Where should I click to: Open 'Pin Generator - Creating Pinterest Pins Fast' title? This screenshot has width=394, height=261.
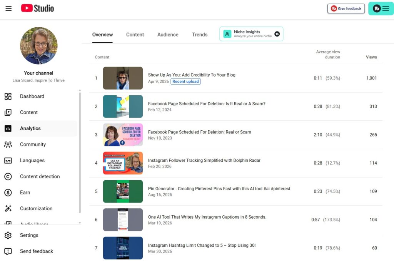click(x=219, y=189)
